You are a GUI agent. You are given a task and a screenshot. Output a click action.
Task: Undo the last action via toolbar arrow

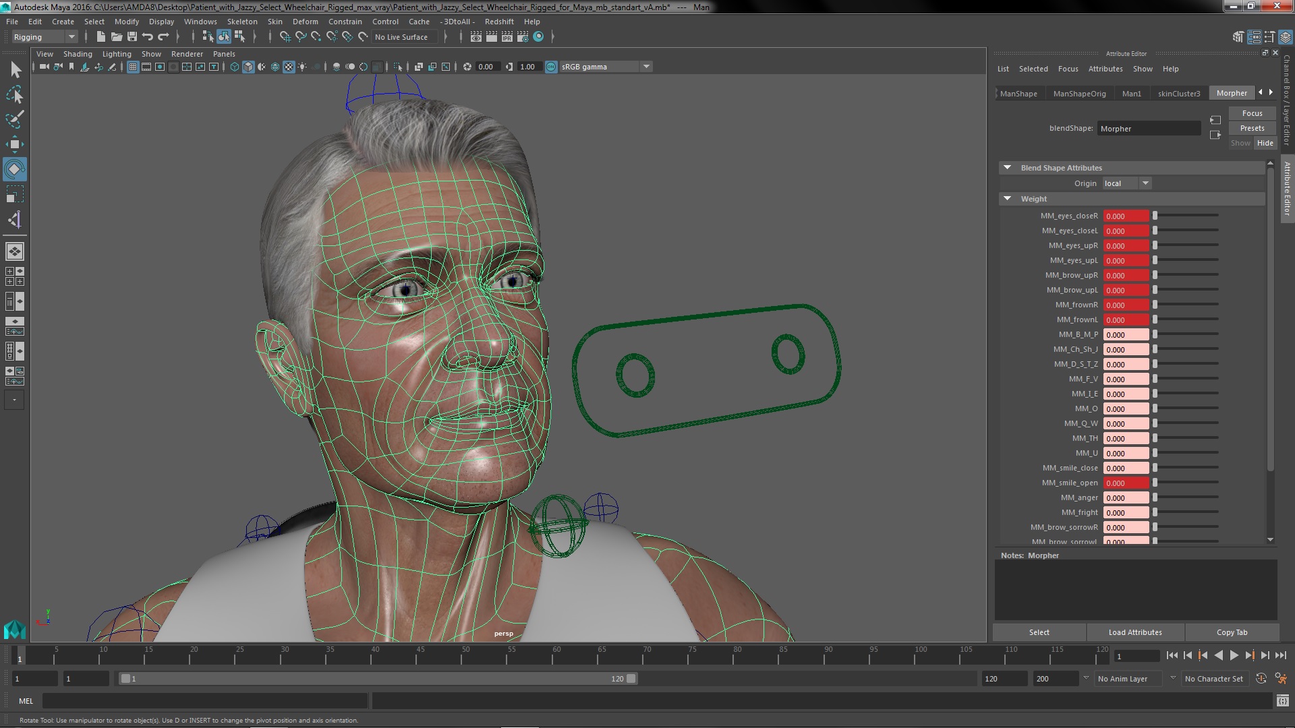pos(148,37)
